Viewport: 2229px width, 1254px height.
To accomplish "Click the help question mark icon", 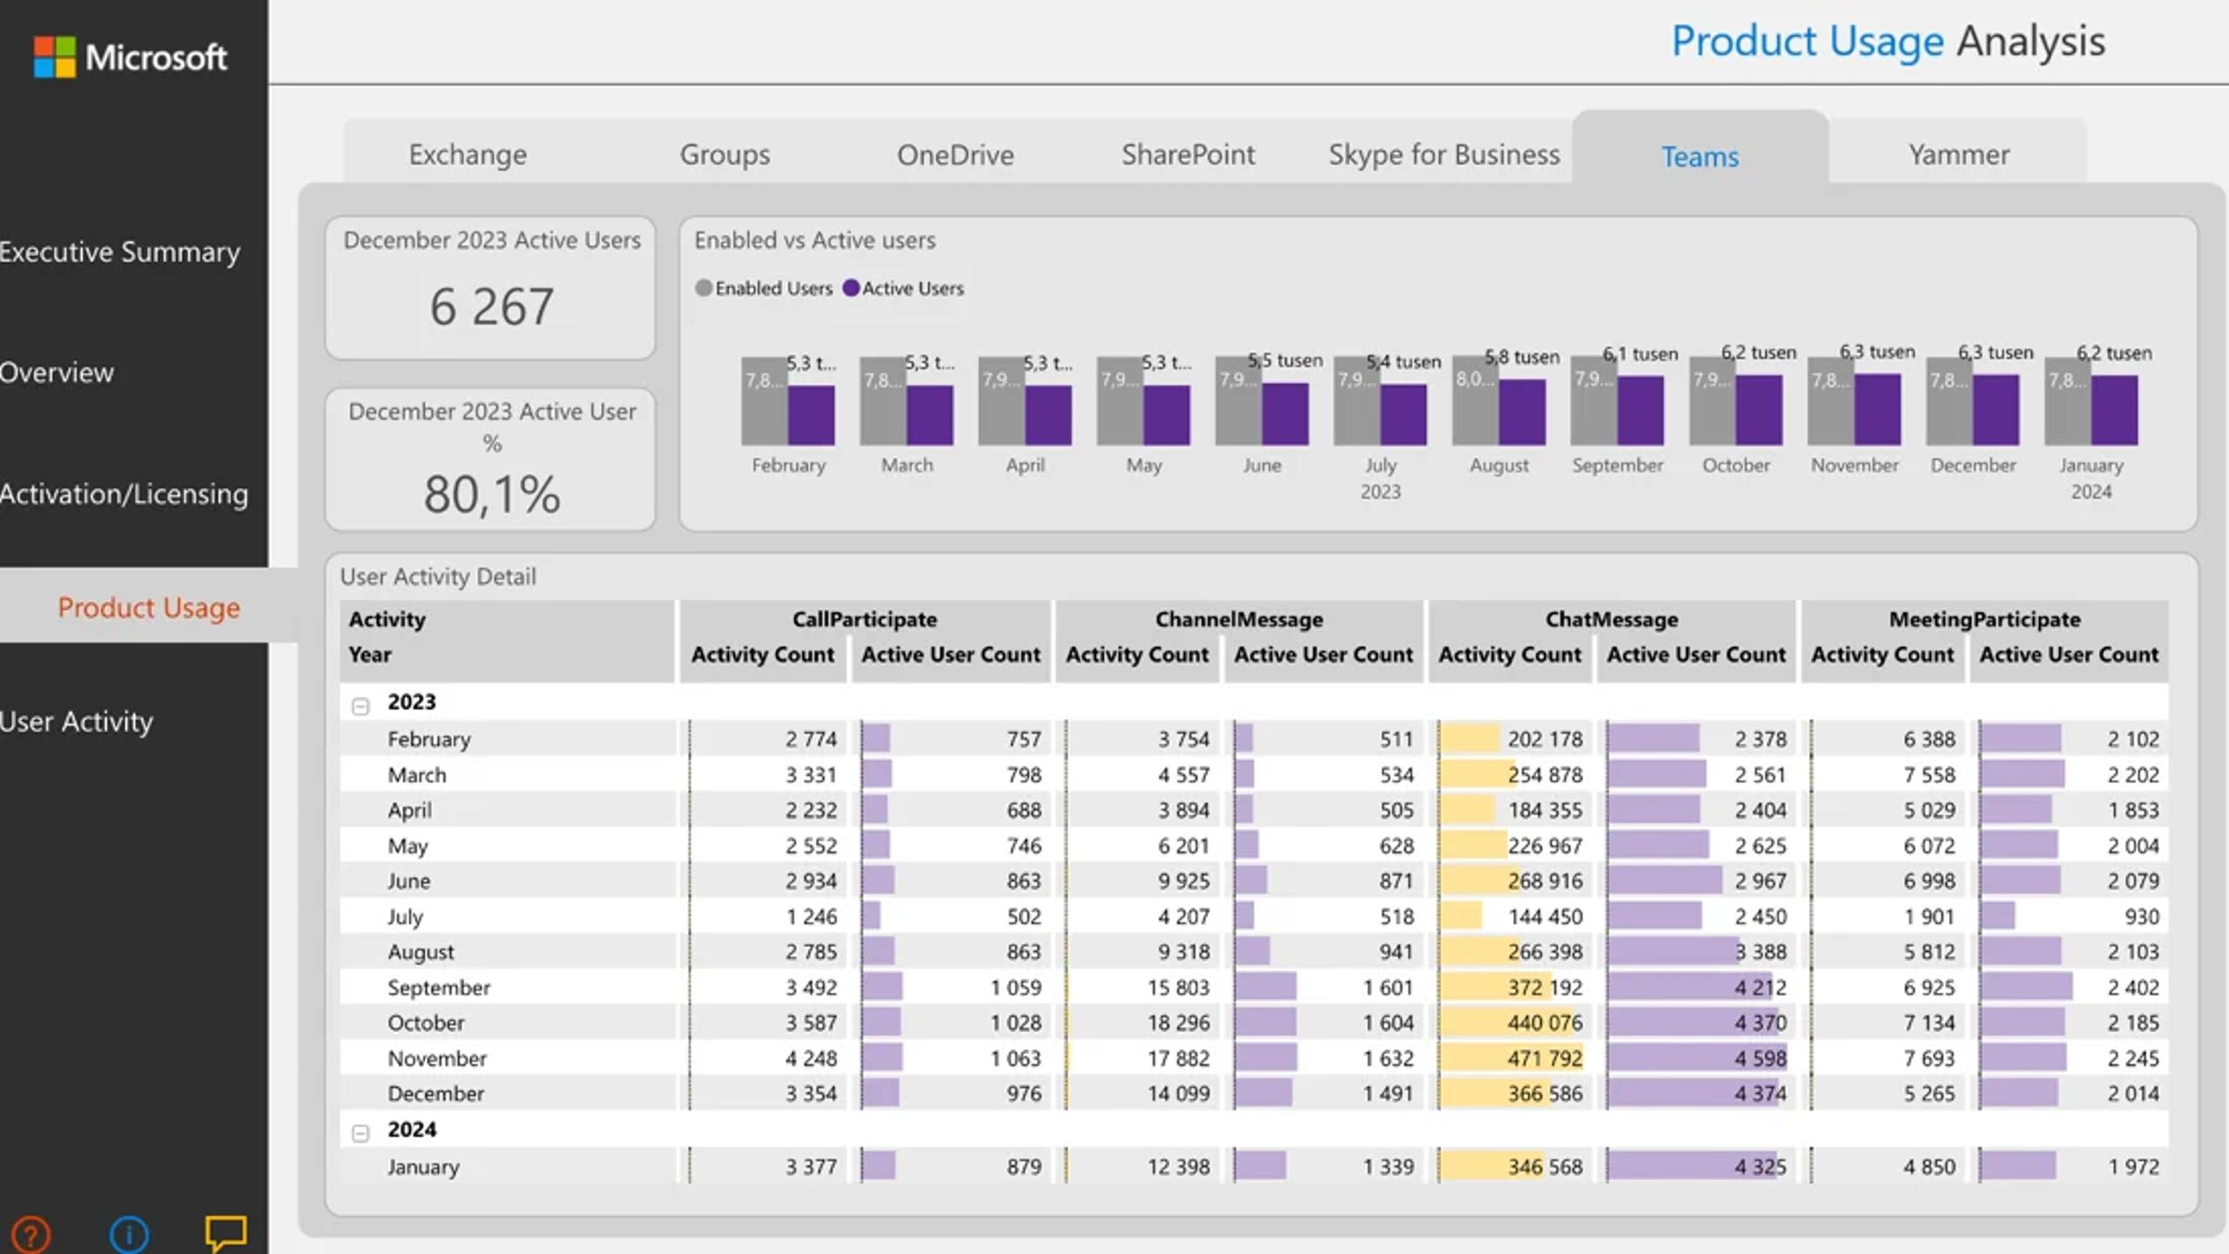I will [30, 1234].
